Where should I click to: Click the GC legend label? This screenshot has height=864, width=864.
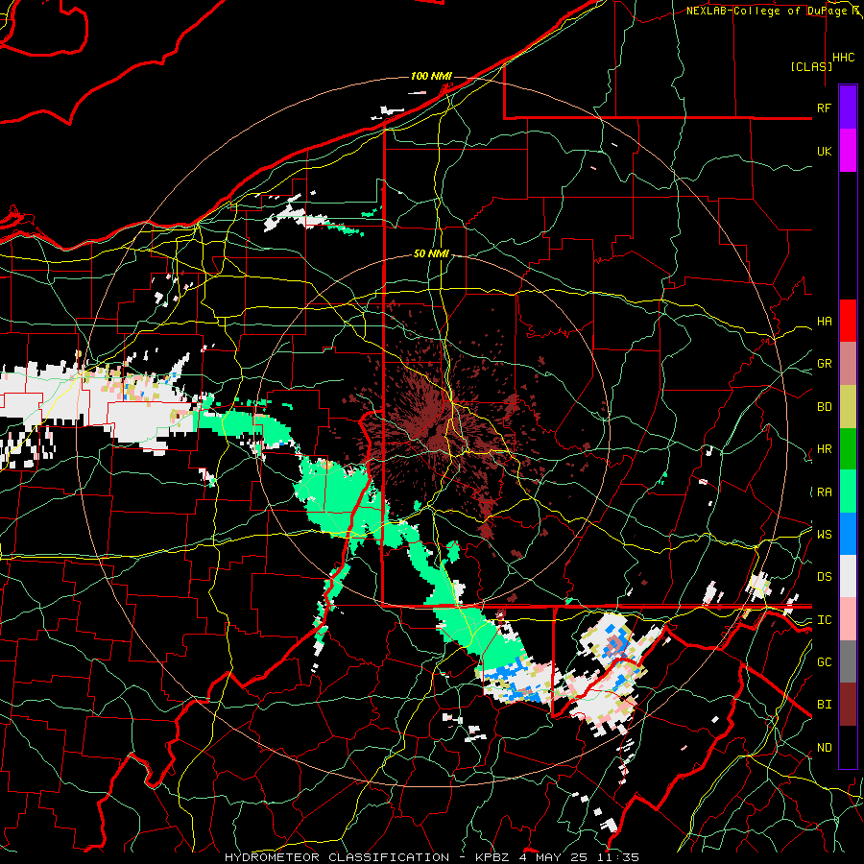coord(824,662)
